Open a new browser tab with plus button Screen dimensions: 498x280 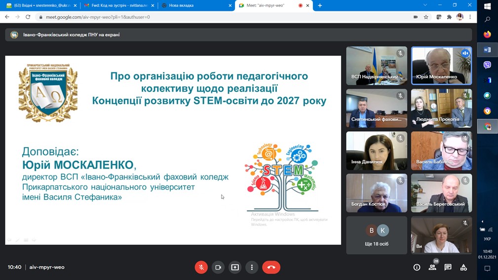(x=320, y=5)
